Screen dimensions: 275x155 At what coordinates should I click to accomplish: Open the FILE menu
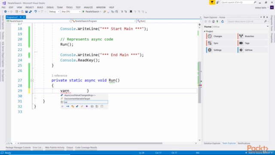tap(3, 7)
